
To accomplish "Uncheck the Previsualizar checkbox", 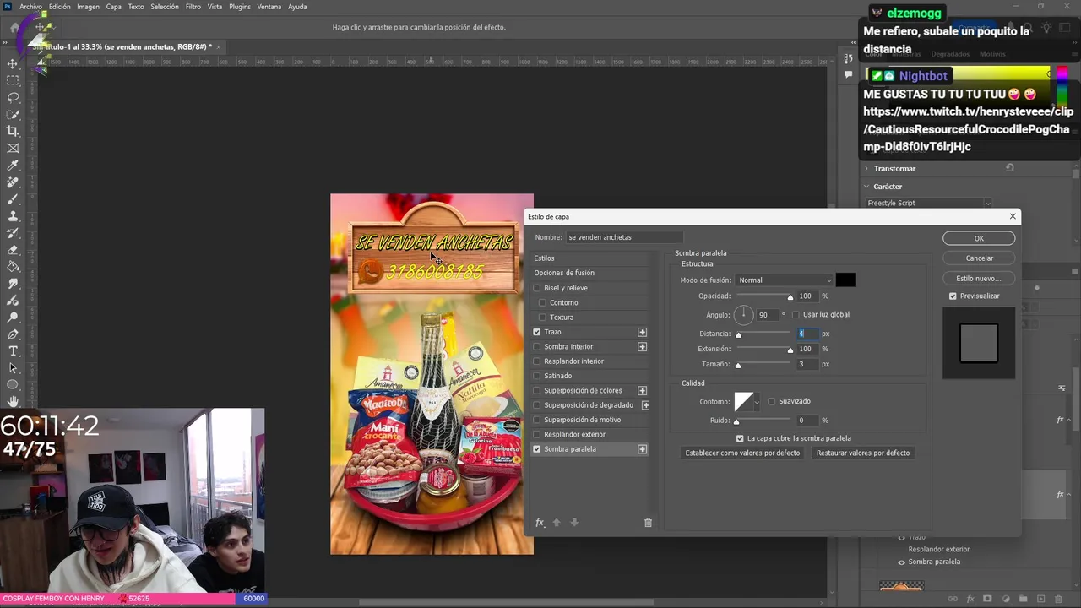I will pyautogui.click(x=953, y=296).
